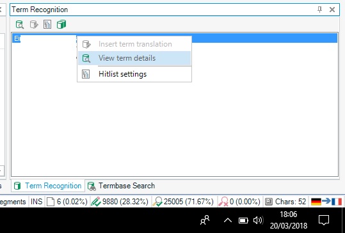The height and width of the screenshot is (233, 345).
Task: Click Insert term translation menu entry
Action: 134,44
